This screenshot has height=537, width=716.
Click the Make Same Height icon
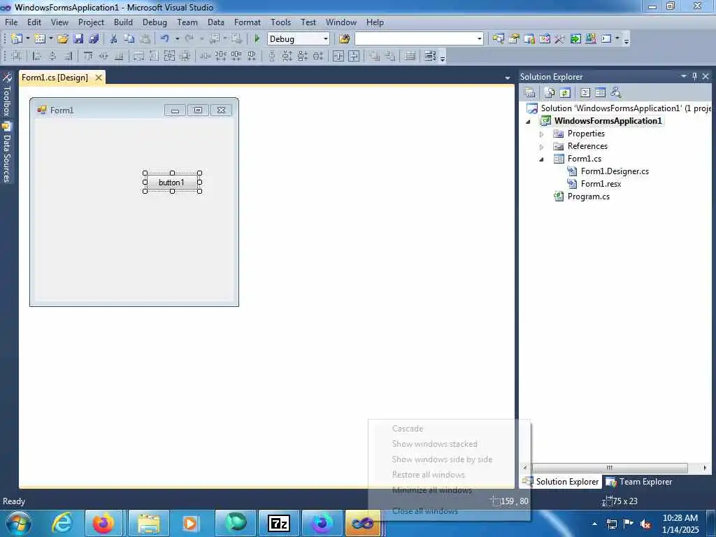(155, 56)
